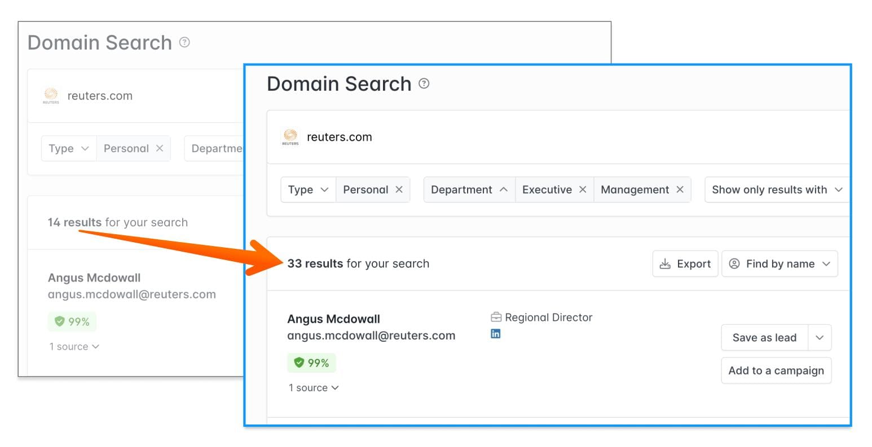Click the reuters.com search field in the background window
Screen dimensions: 872x447
(136, 96)
